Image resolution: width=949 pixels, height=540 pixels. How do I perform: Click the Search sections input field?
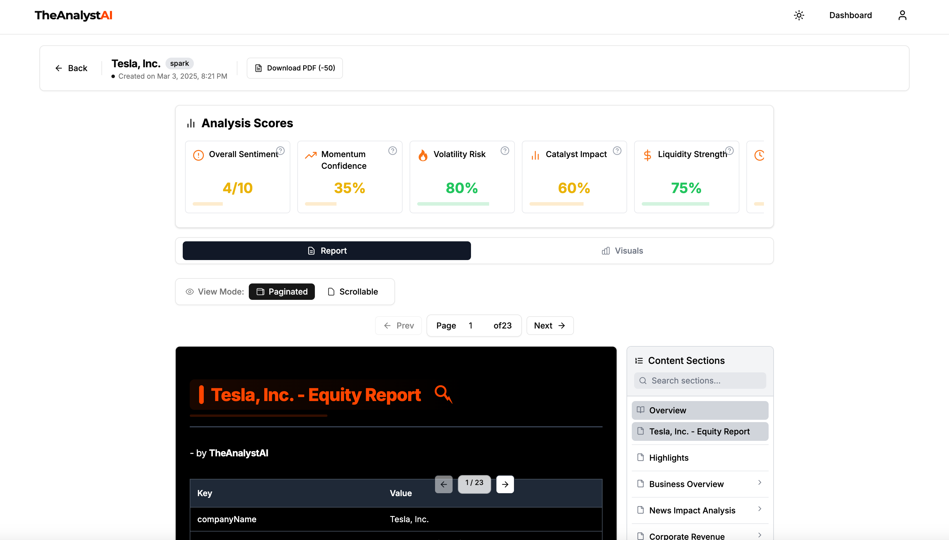coord(700,381)
